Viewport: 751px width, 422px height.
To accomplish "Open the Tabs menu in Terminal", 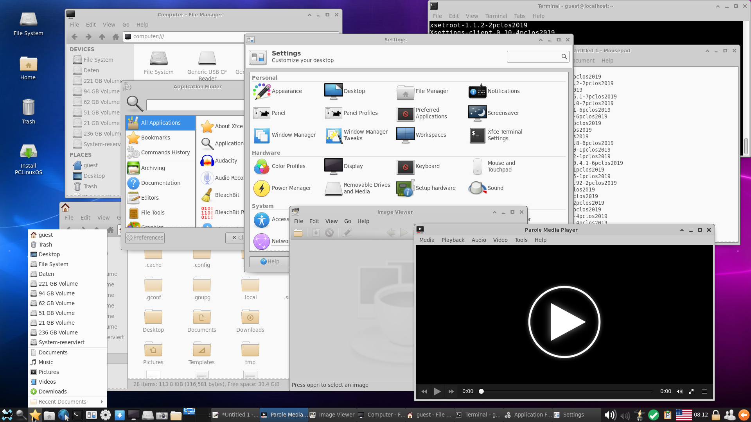I will pyautogui.click(x=519, y=16).
